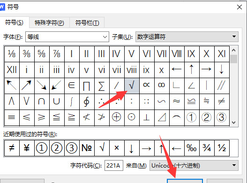Expand the 子集 subset dropdown

pos(187,37)
